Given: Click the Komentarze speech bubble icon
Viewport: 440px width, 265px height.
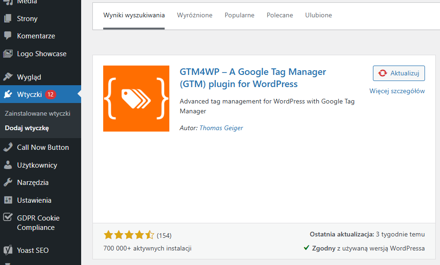Looking at the screenshot, I should [x=8, y=36].
